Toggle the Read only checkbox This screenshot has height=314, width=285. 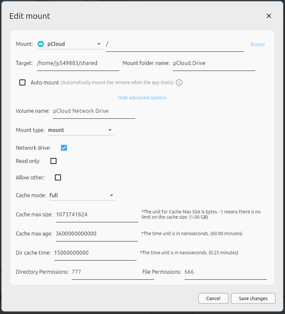coord(53,161)
